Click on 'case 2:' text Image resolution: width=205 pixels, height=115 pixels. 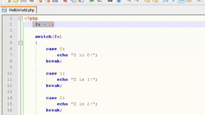(55, 98)
